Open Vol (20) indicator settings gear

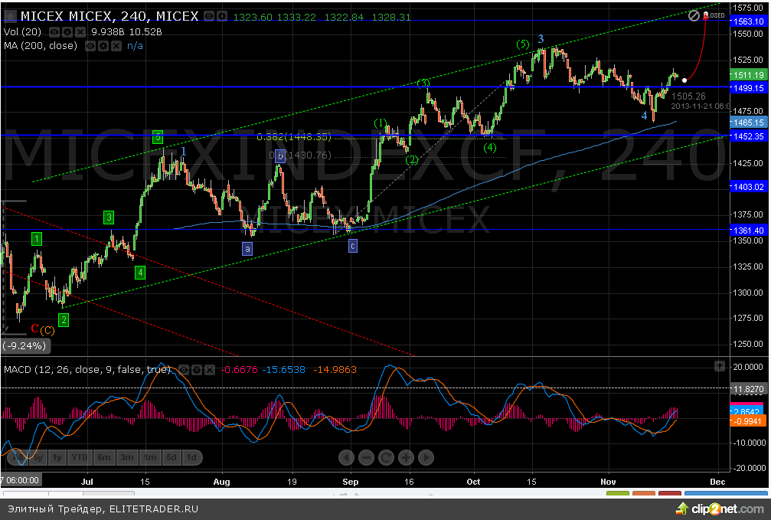coord(67,32)
